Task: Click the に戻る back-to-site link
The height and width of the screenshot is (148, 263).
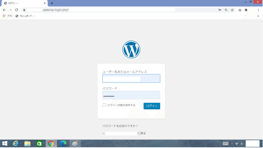Action: point(124,134)
